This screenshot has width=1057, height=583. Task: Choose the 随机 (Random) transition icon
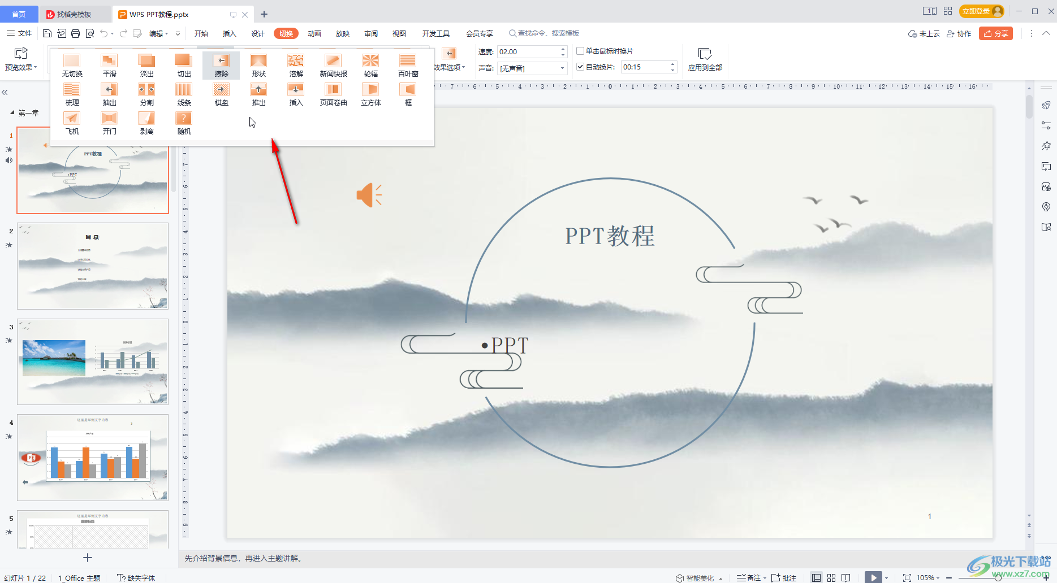pos(184,123)
